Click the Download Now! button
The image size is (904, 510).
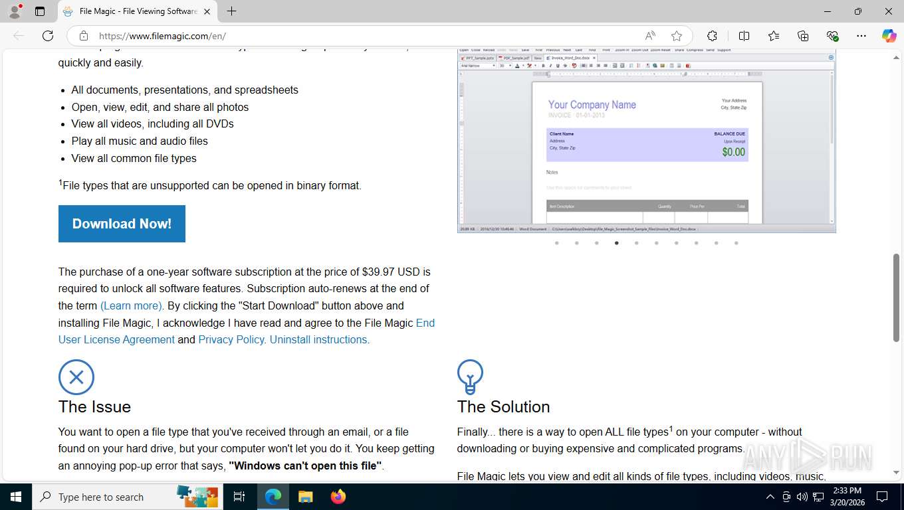122,224
